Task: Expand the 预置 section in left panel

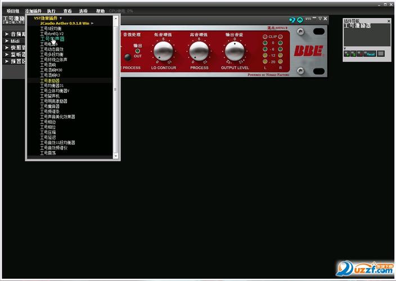Action: point(7,61)
